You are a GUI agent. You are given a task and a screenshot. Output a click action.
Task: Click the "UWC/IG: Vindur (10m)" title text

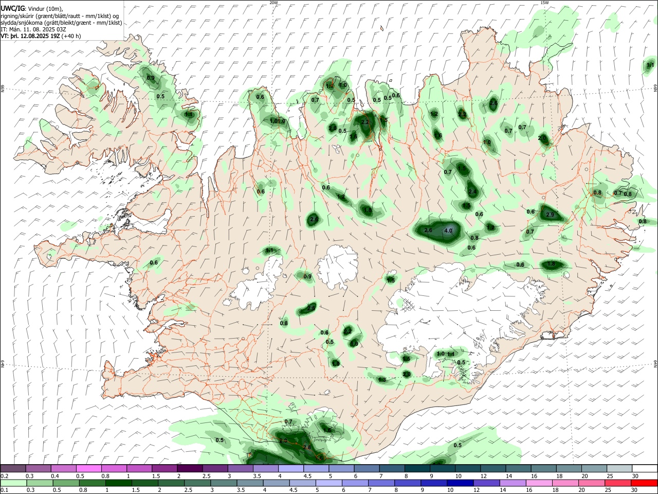coord(31,9)
